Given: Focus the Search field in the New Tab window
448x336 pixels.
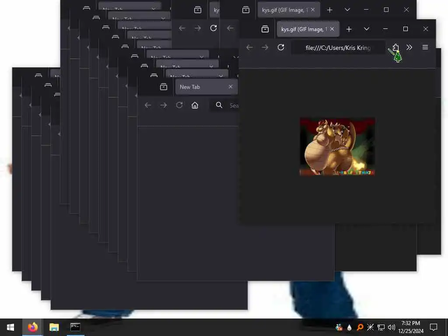Looking at the screenshot, I should coord(224,105).
